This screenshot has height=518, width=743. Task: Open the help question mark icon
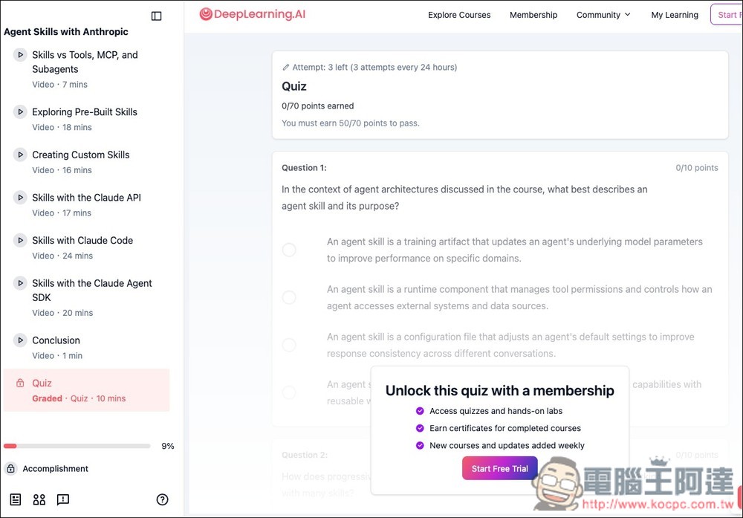(162, 499)
